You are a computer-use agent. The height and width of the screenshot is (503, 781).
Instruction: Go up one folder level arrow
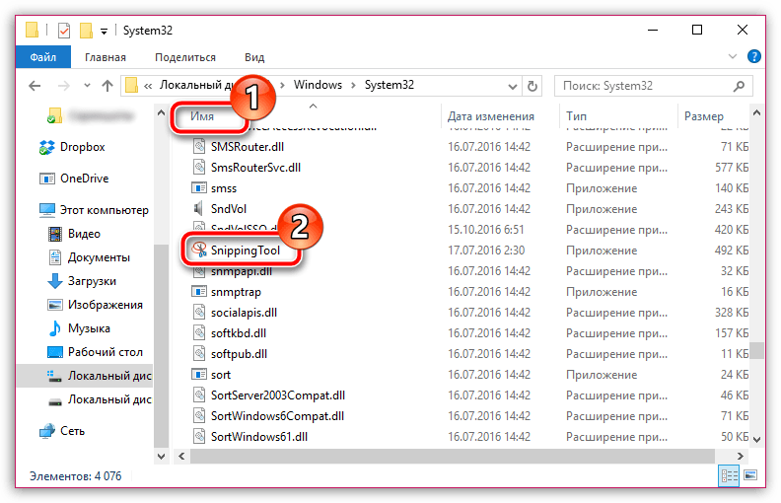[x=107, y=86]
